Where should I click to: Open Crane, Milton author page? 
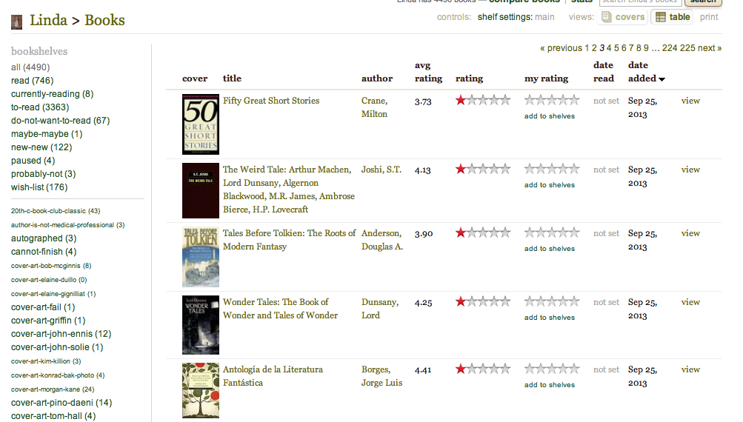[x=374, y=107]
